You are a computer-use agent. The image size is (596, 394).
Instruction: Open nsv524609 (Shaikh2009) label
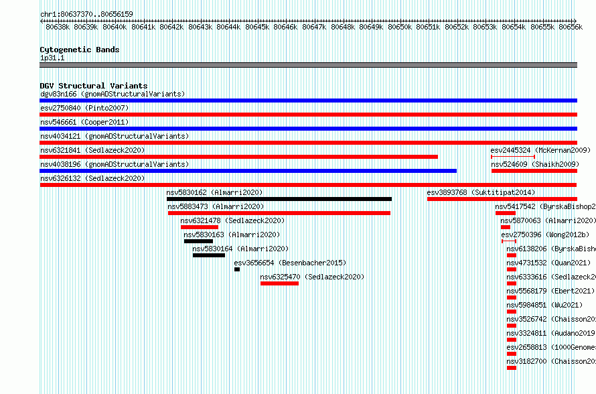[x=535, y=164]
